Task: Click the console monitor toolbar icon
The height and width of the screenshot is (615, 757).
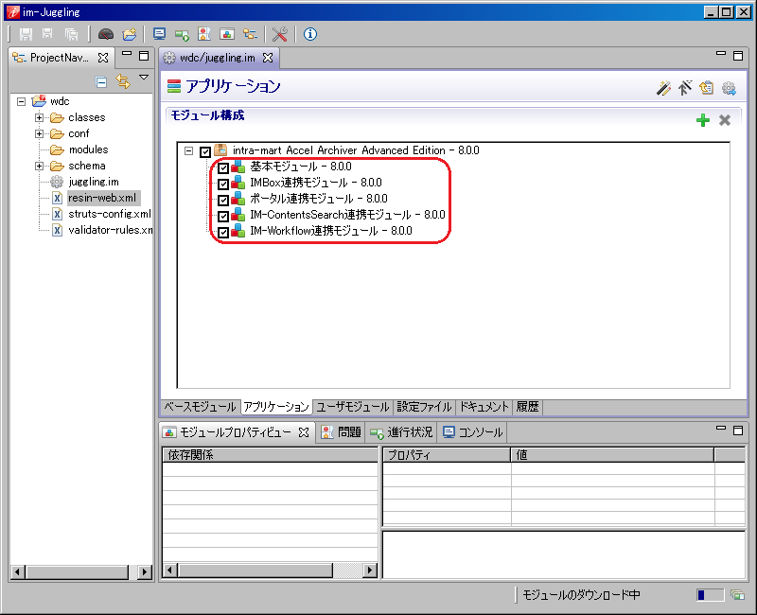Action: [159, 34]
